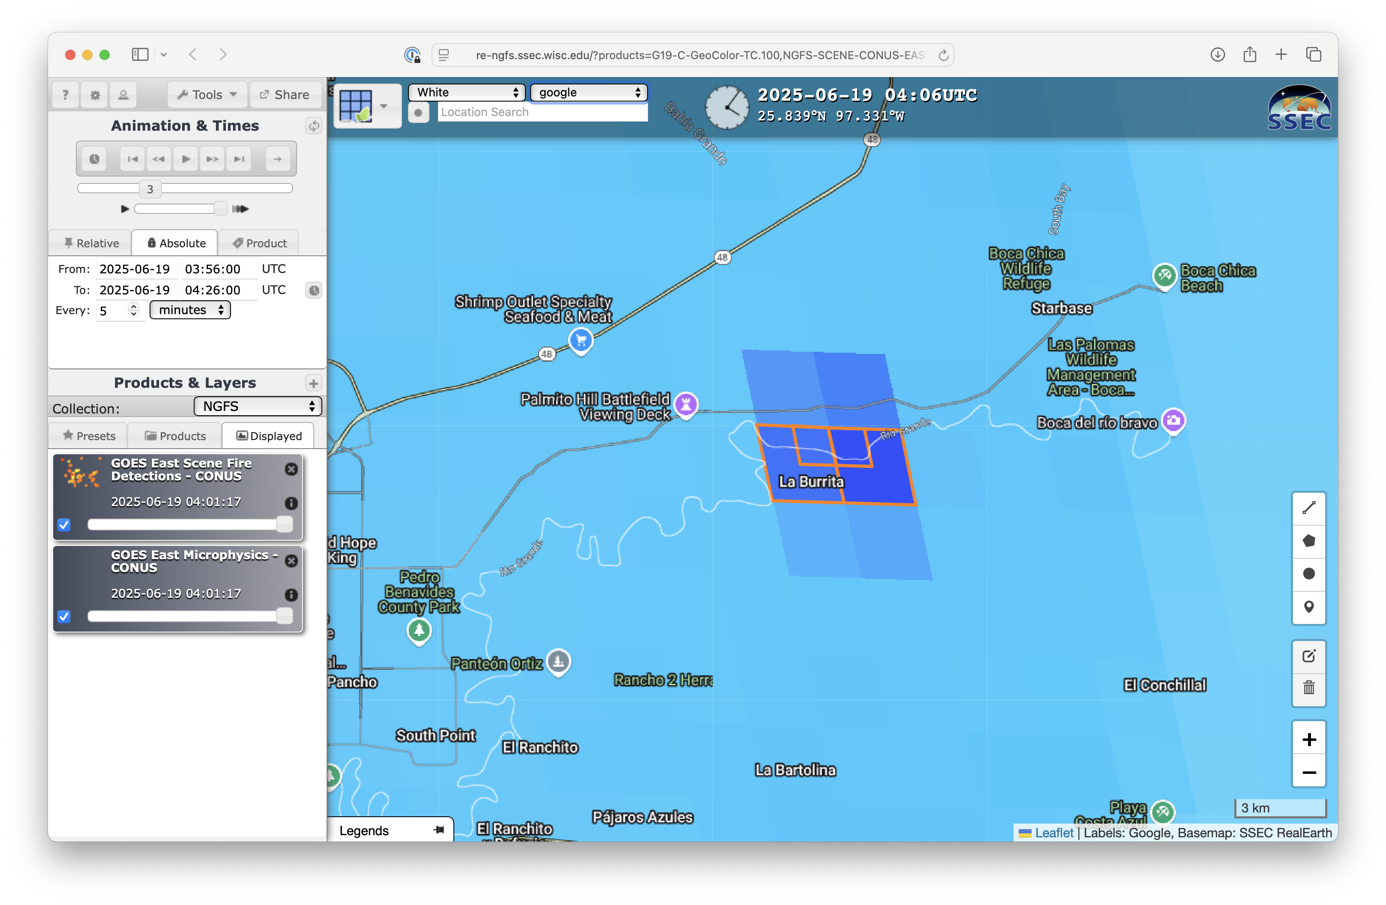
Task: Add a product with plus button
Action: point(314,383)
